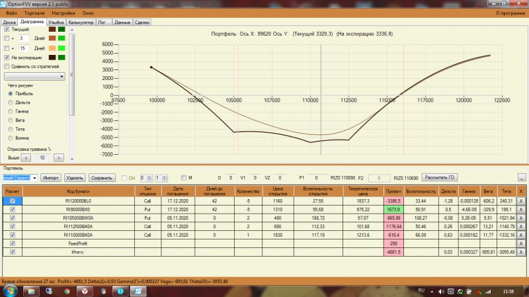The height and width of the screenshot is (297, 529).
Task: Click minimize button of portfolio panel
Action: click(522, 177)
